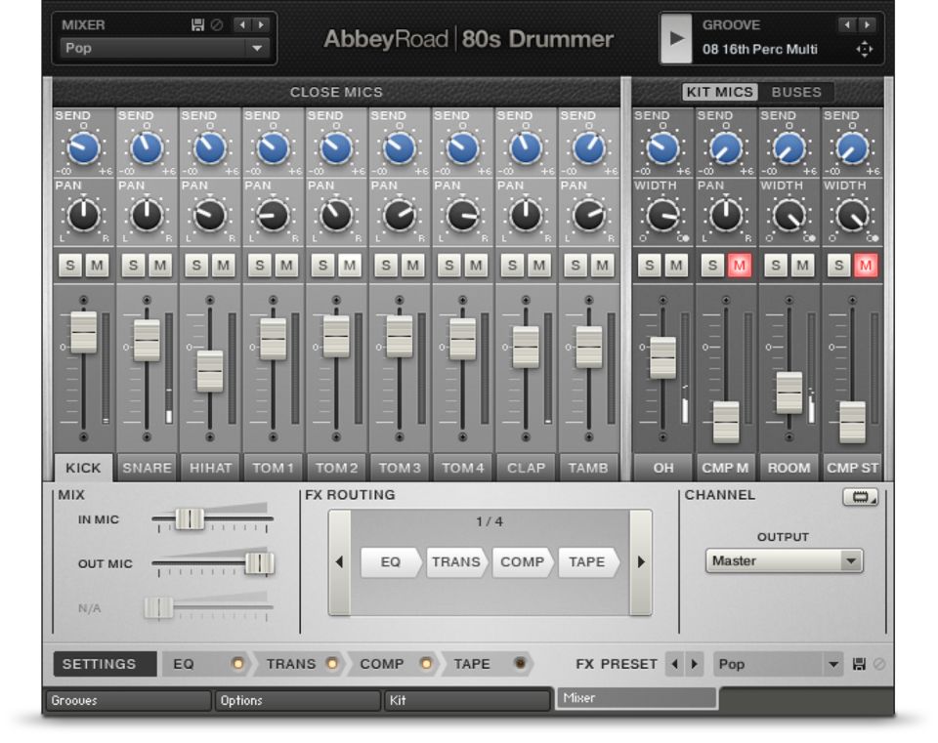Click the channel link icon button
This screenshot has height=743, width=938.
coord(860,497)
